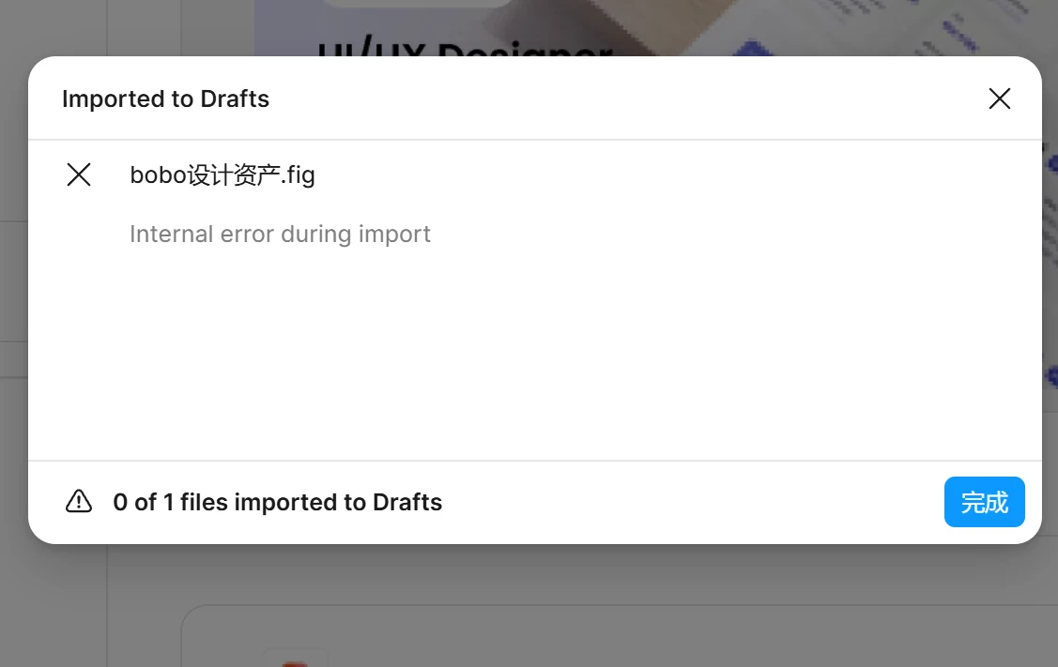Close the Imported to Drafts dialog
Viewport: 1058px width, 667px height.
[999, 99]
